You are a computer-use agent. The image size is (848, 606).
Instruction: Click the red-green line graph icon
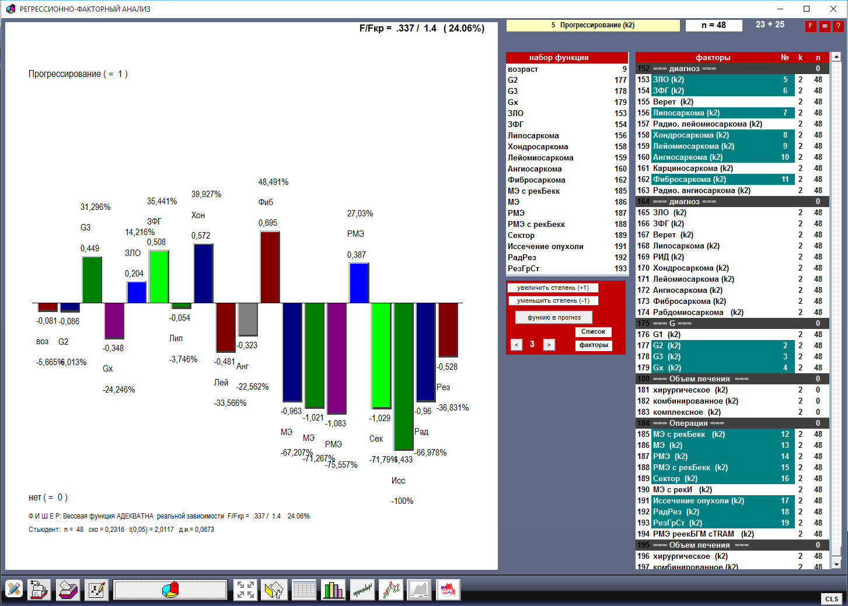(x=391, y=590)
